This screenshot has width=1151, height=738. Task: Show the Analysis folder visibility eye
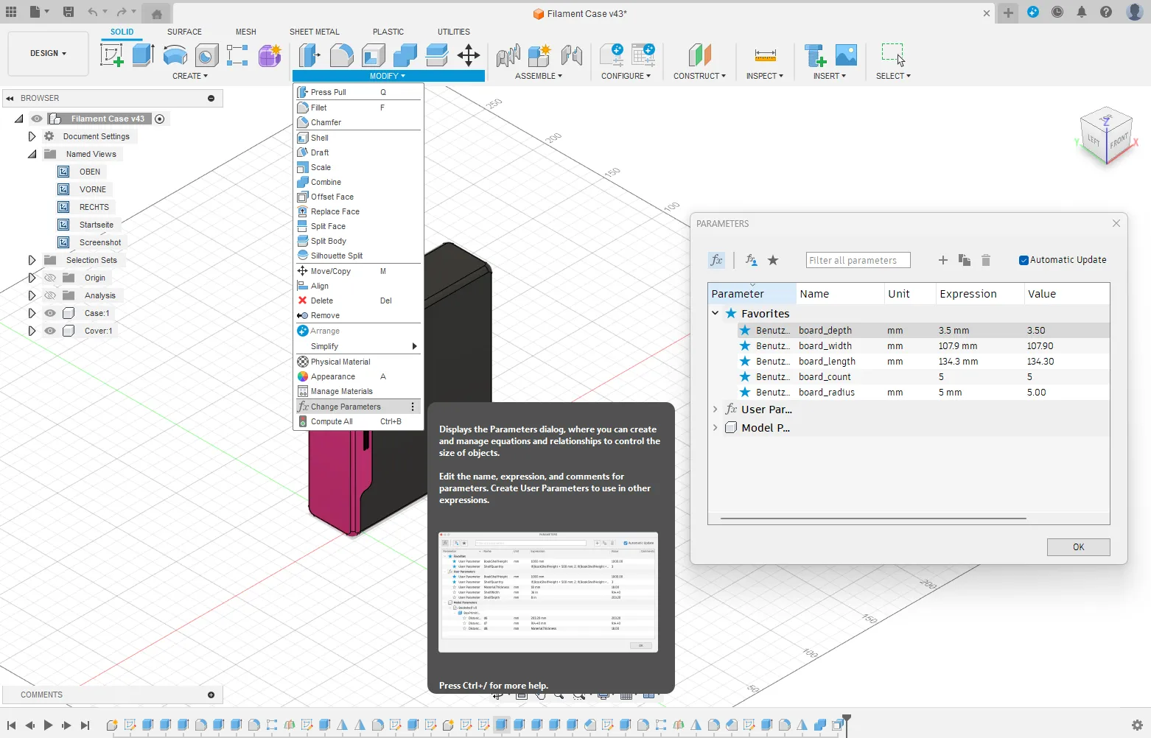tap(50, 295)
